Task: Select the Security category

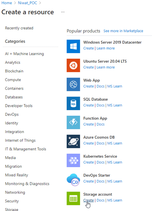Action: 12,201
